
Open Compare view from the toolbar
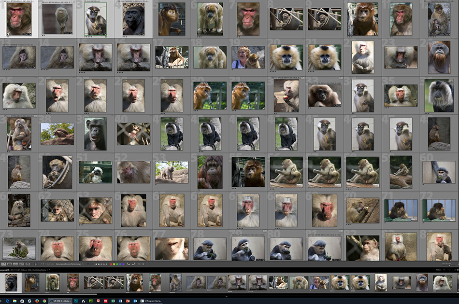click(x=15, y=264)
